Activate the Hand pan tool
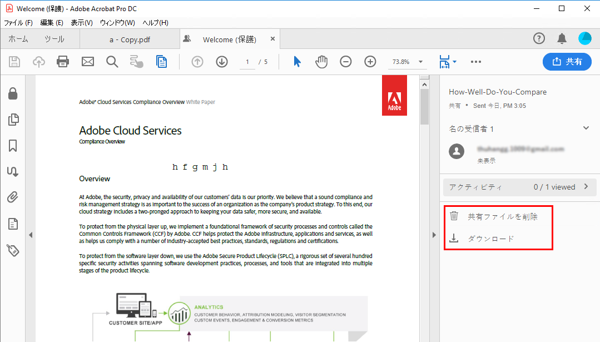Screen dimensions: 600x342 point(321,62)
